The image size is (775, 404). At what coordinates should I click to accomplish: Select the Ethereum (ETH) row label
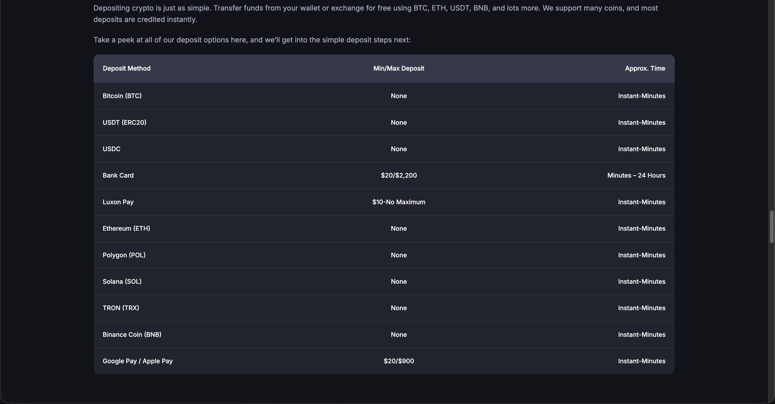(126, 229)
